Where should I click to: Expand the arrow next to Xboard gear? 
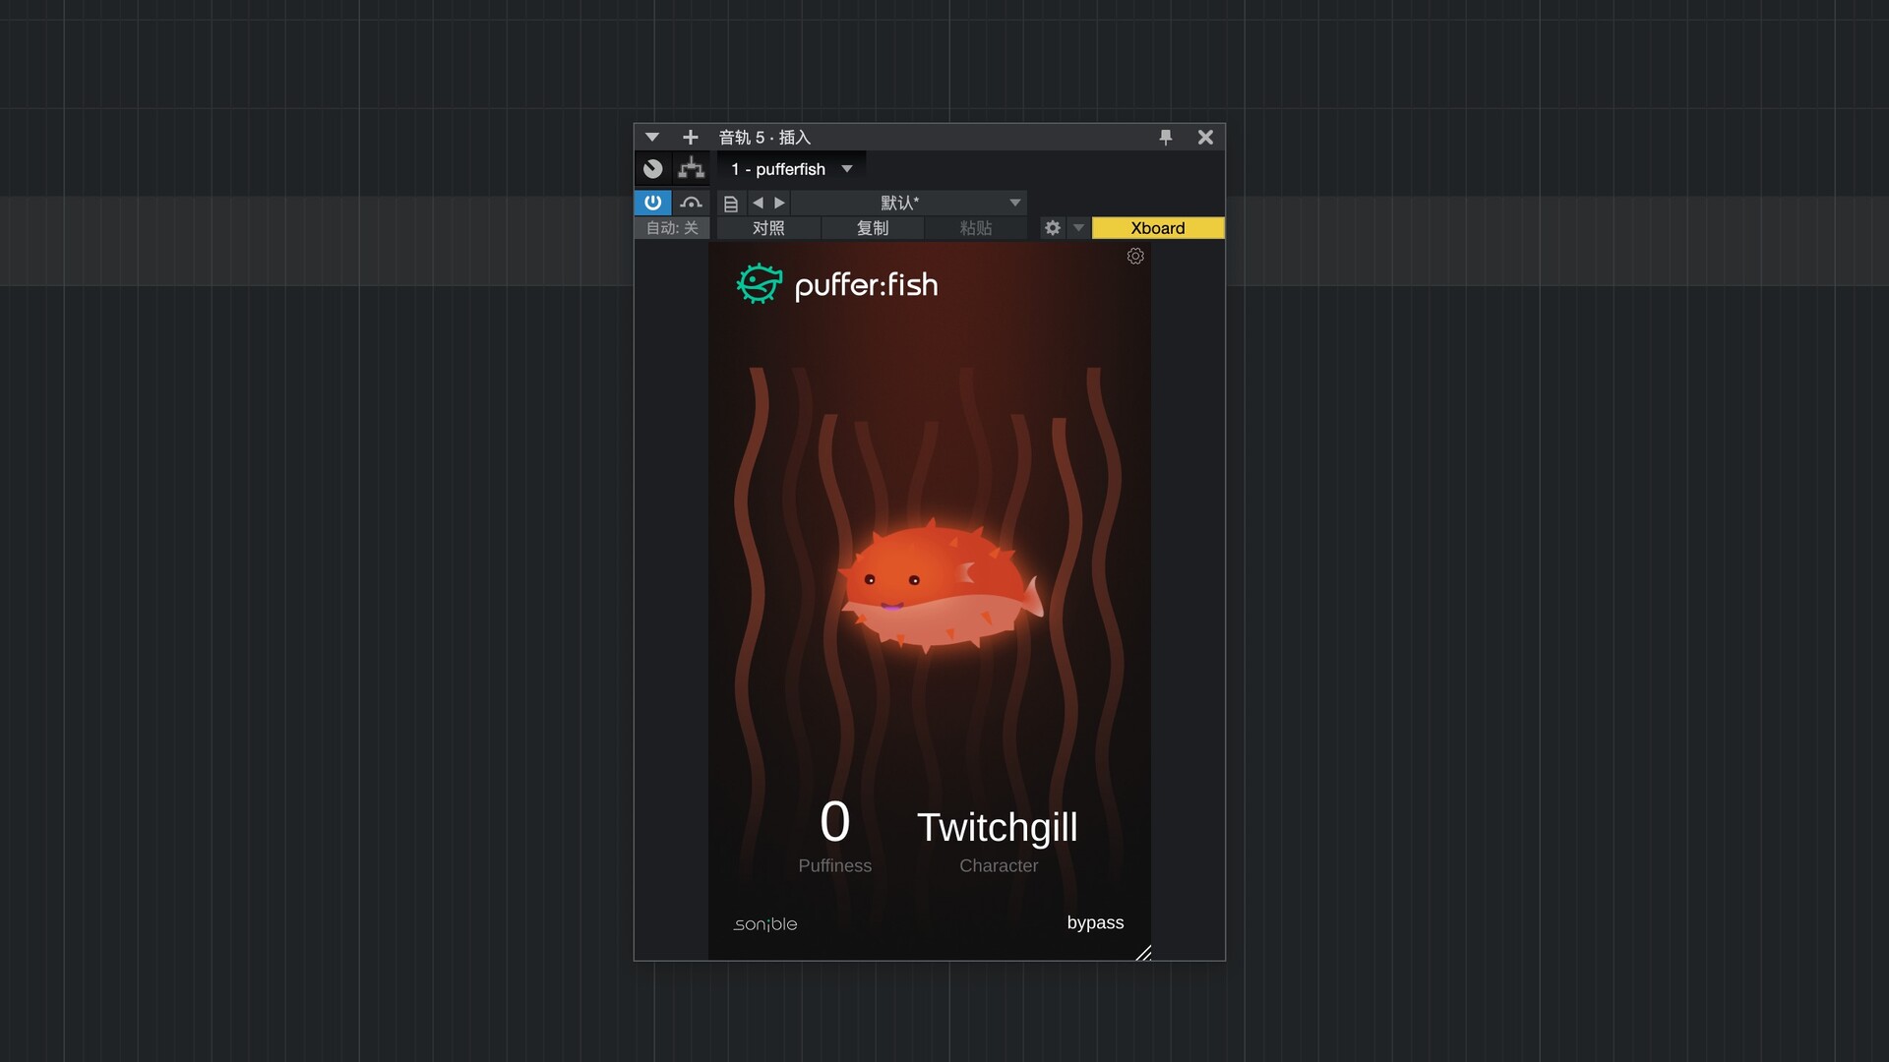(1078, 228)
